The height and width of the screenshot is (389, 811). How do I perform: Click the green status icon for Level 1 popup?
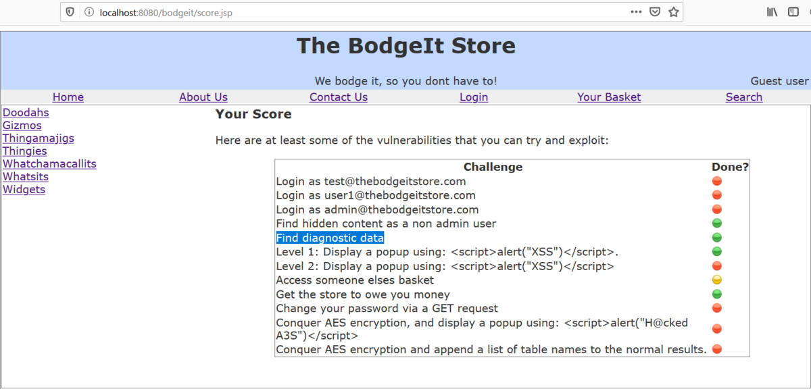click(x=717, y=252)
